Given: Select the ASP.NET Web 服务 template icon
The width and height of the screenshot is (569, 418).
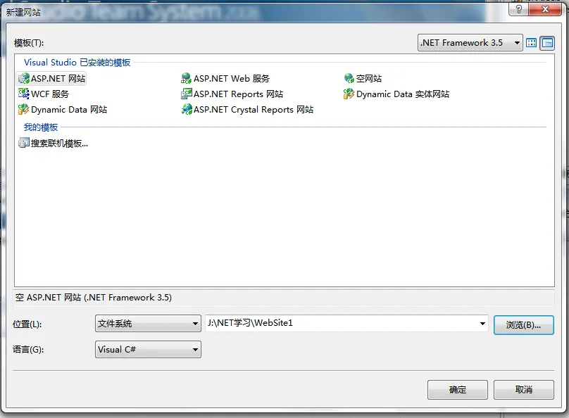Looking at the screenshot, I should pos(186,78).
